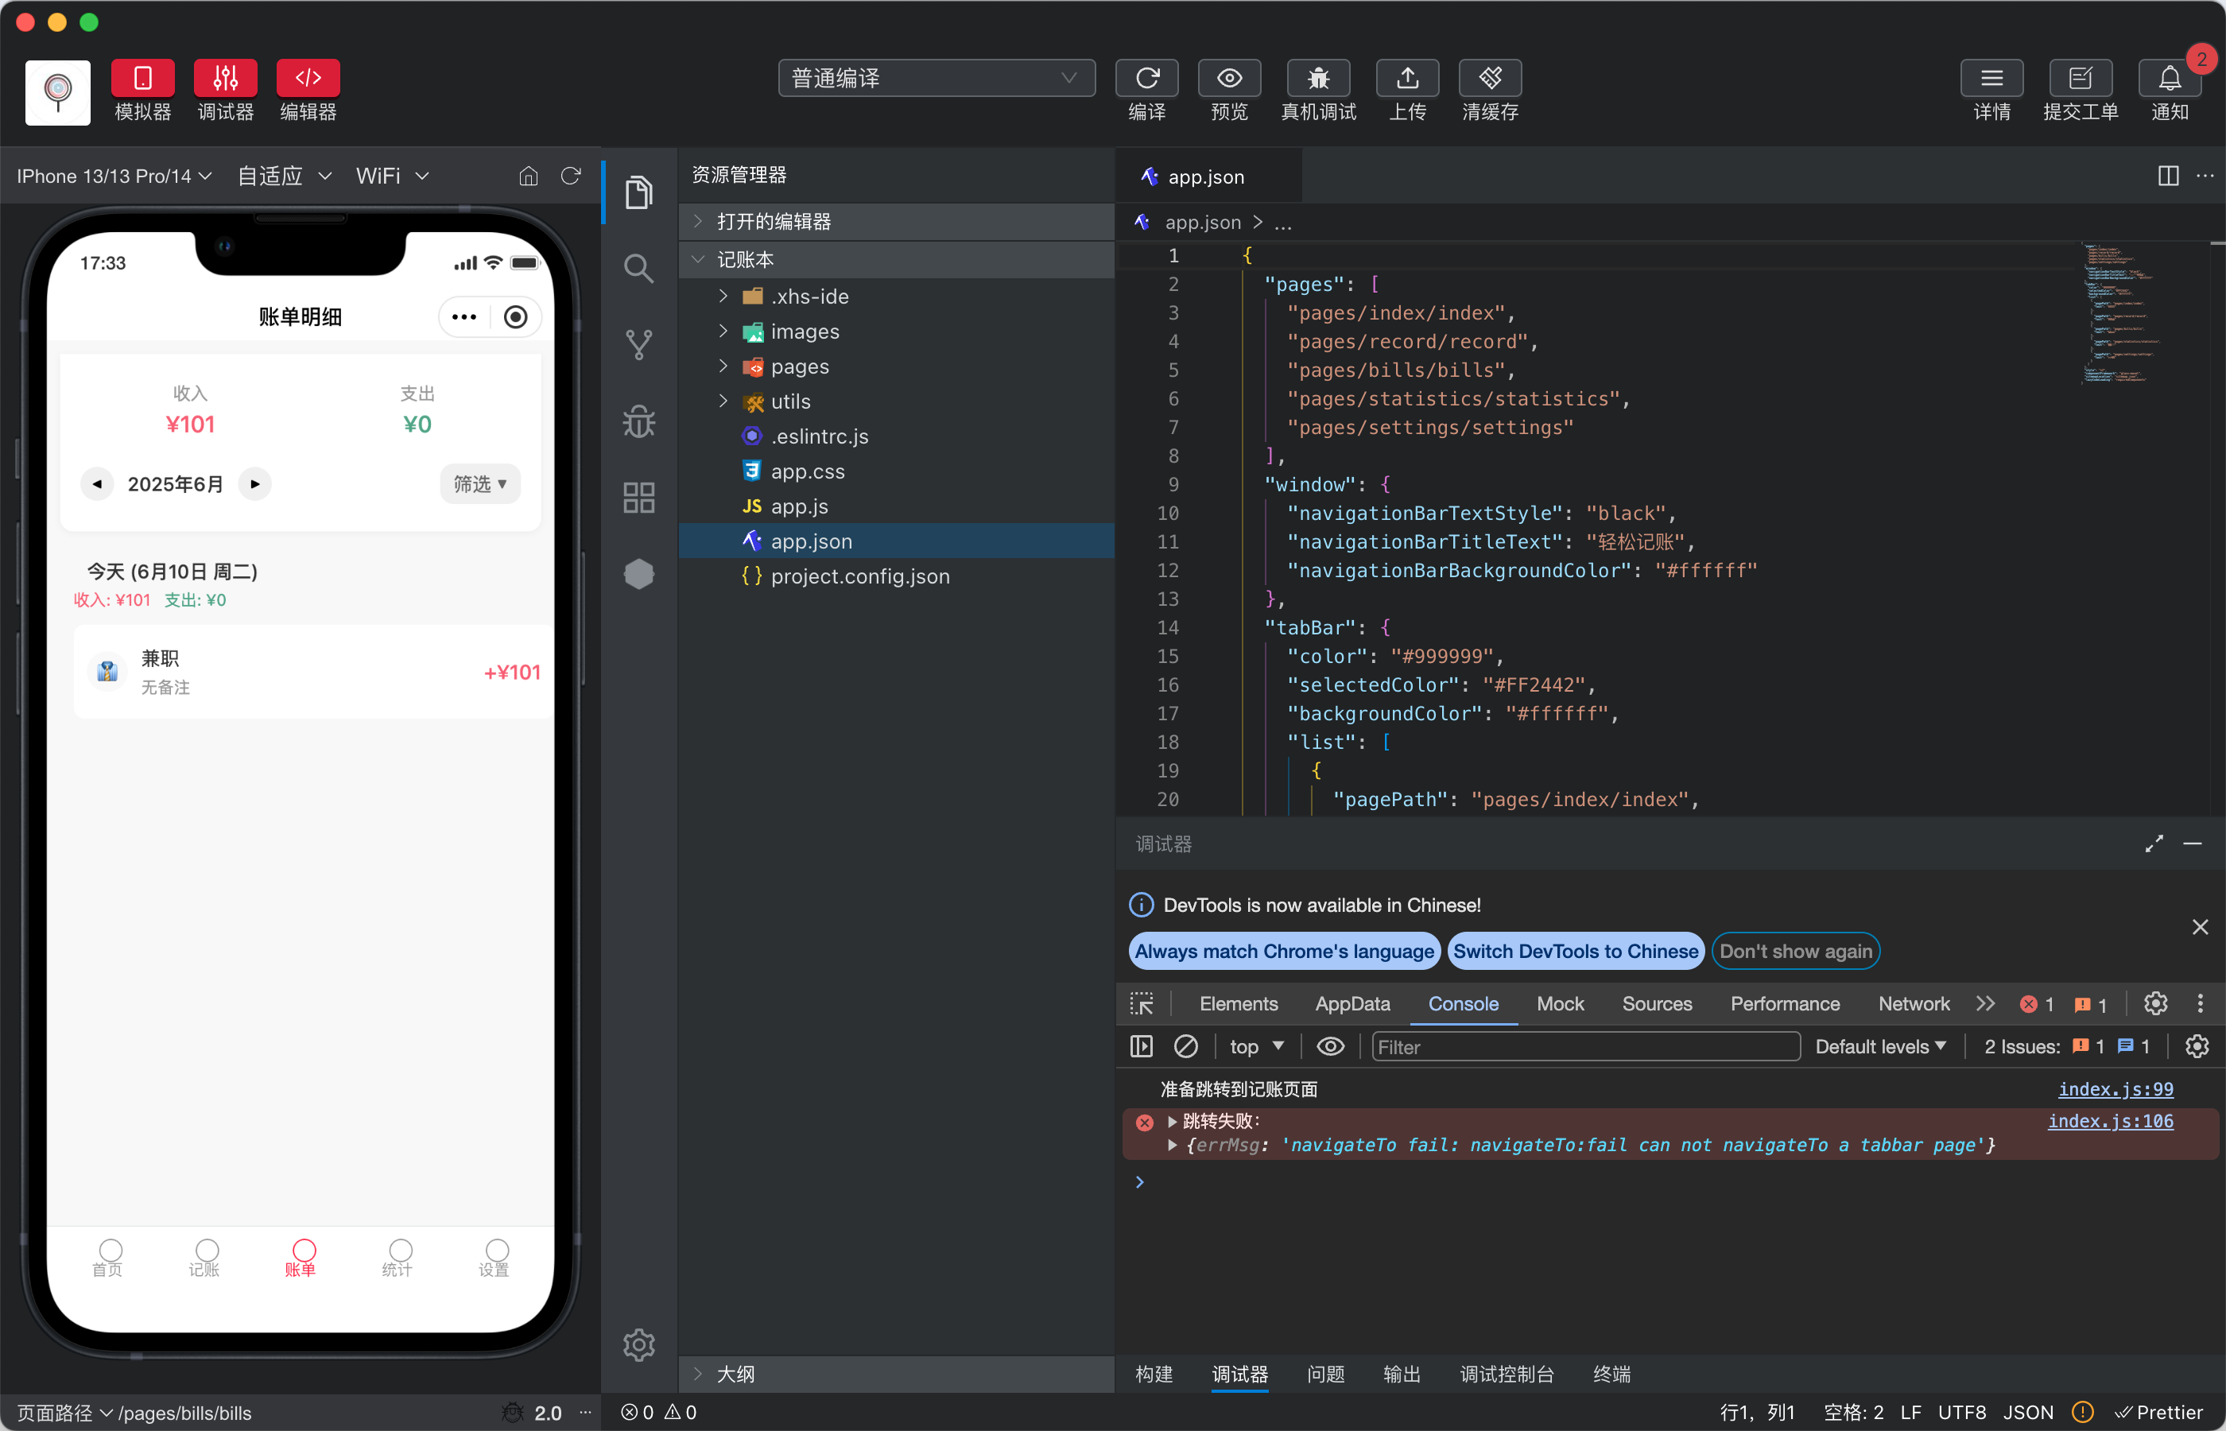Image resolution: width=2226 pixels, height=1431 pixels.
Task: Clear the console with the ban icon
Action: [x=1185, y=1046]
